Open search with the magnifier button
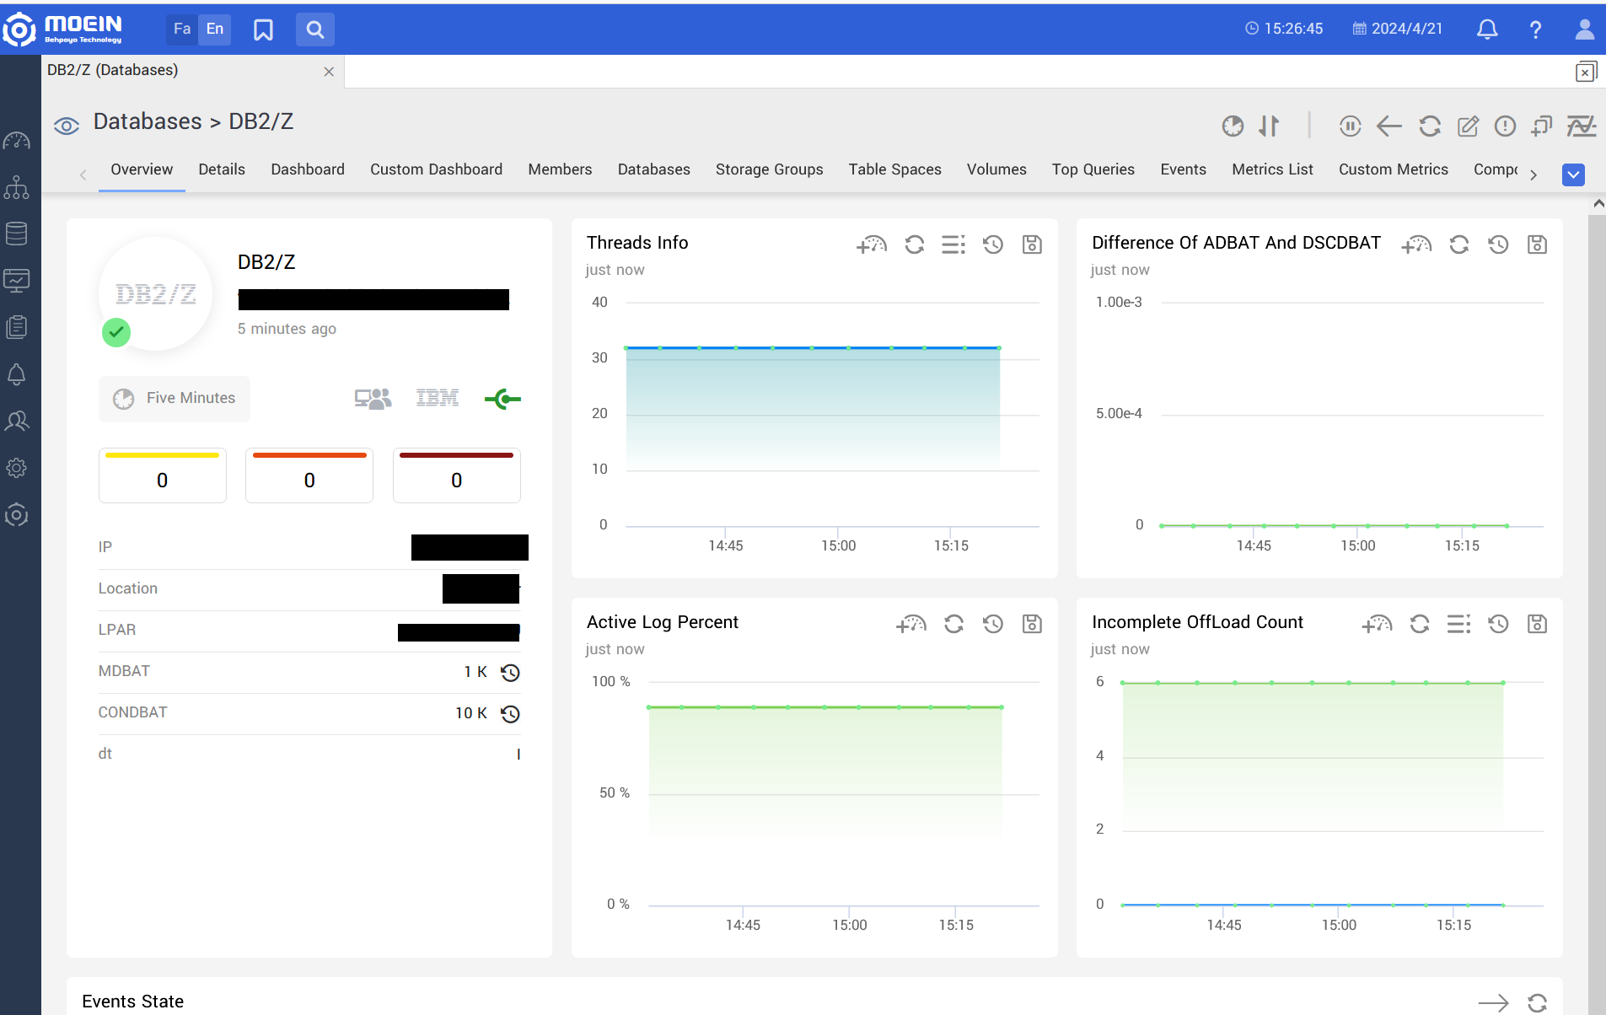Screen dimensions: 1606x1015 point(314,30)
